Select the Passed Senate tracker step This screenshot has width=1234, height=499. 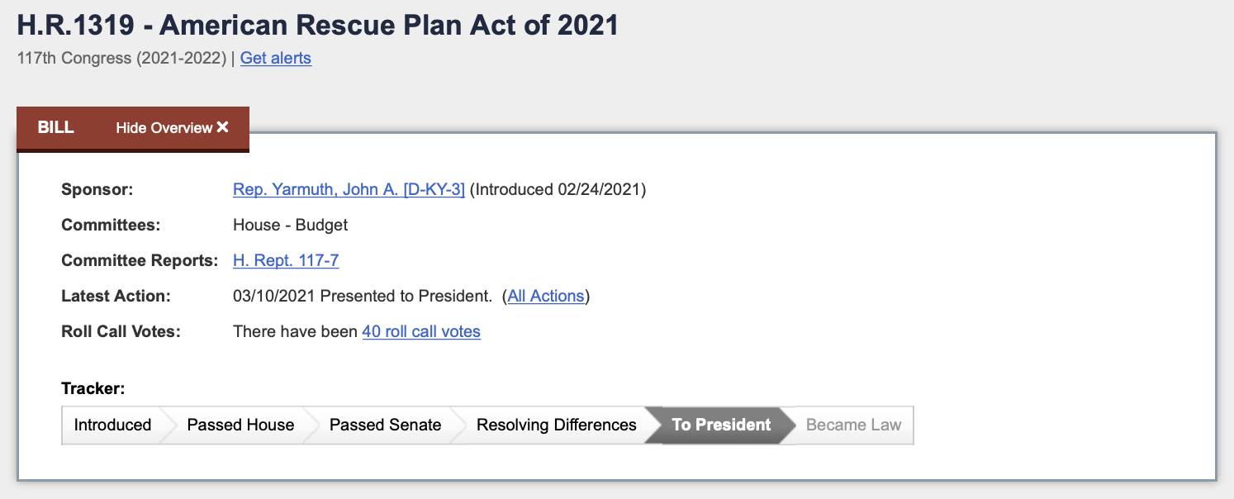[x=385, y=425]
